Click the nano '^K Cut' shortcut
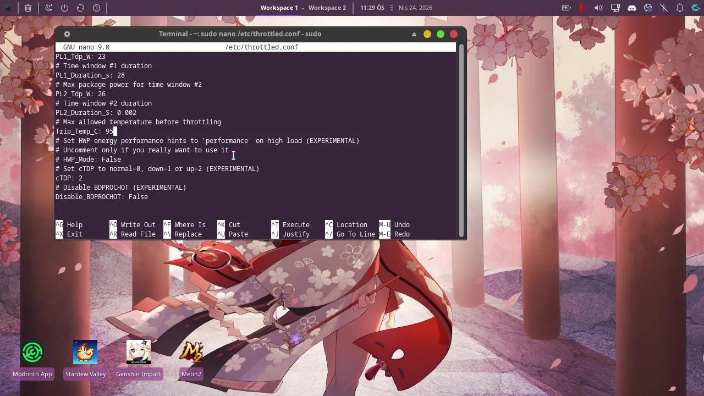The image size is (704, 396). tap(229, 225)
